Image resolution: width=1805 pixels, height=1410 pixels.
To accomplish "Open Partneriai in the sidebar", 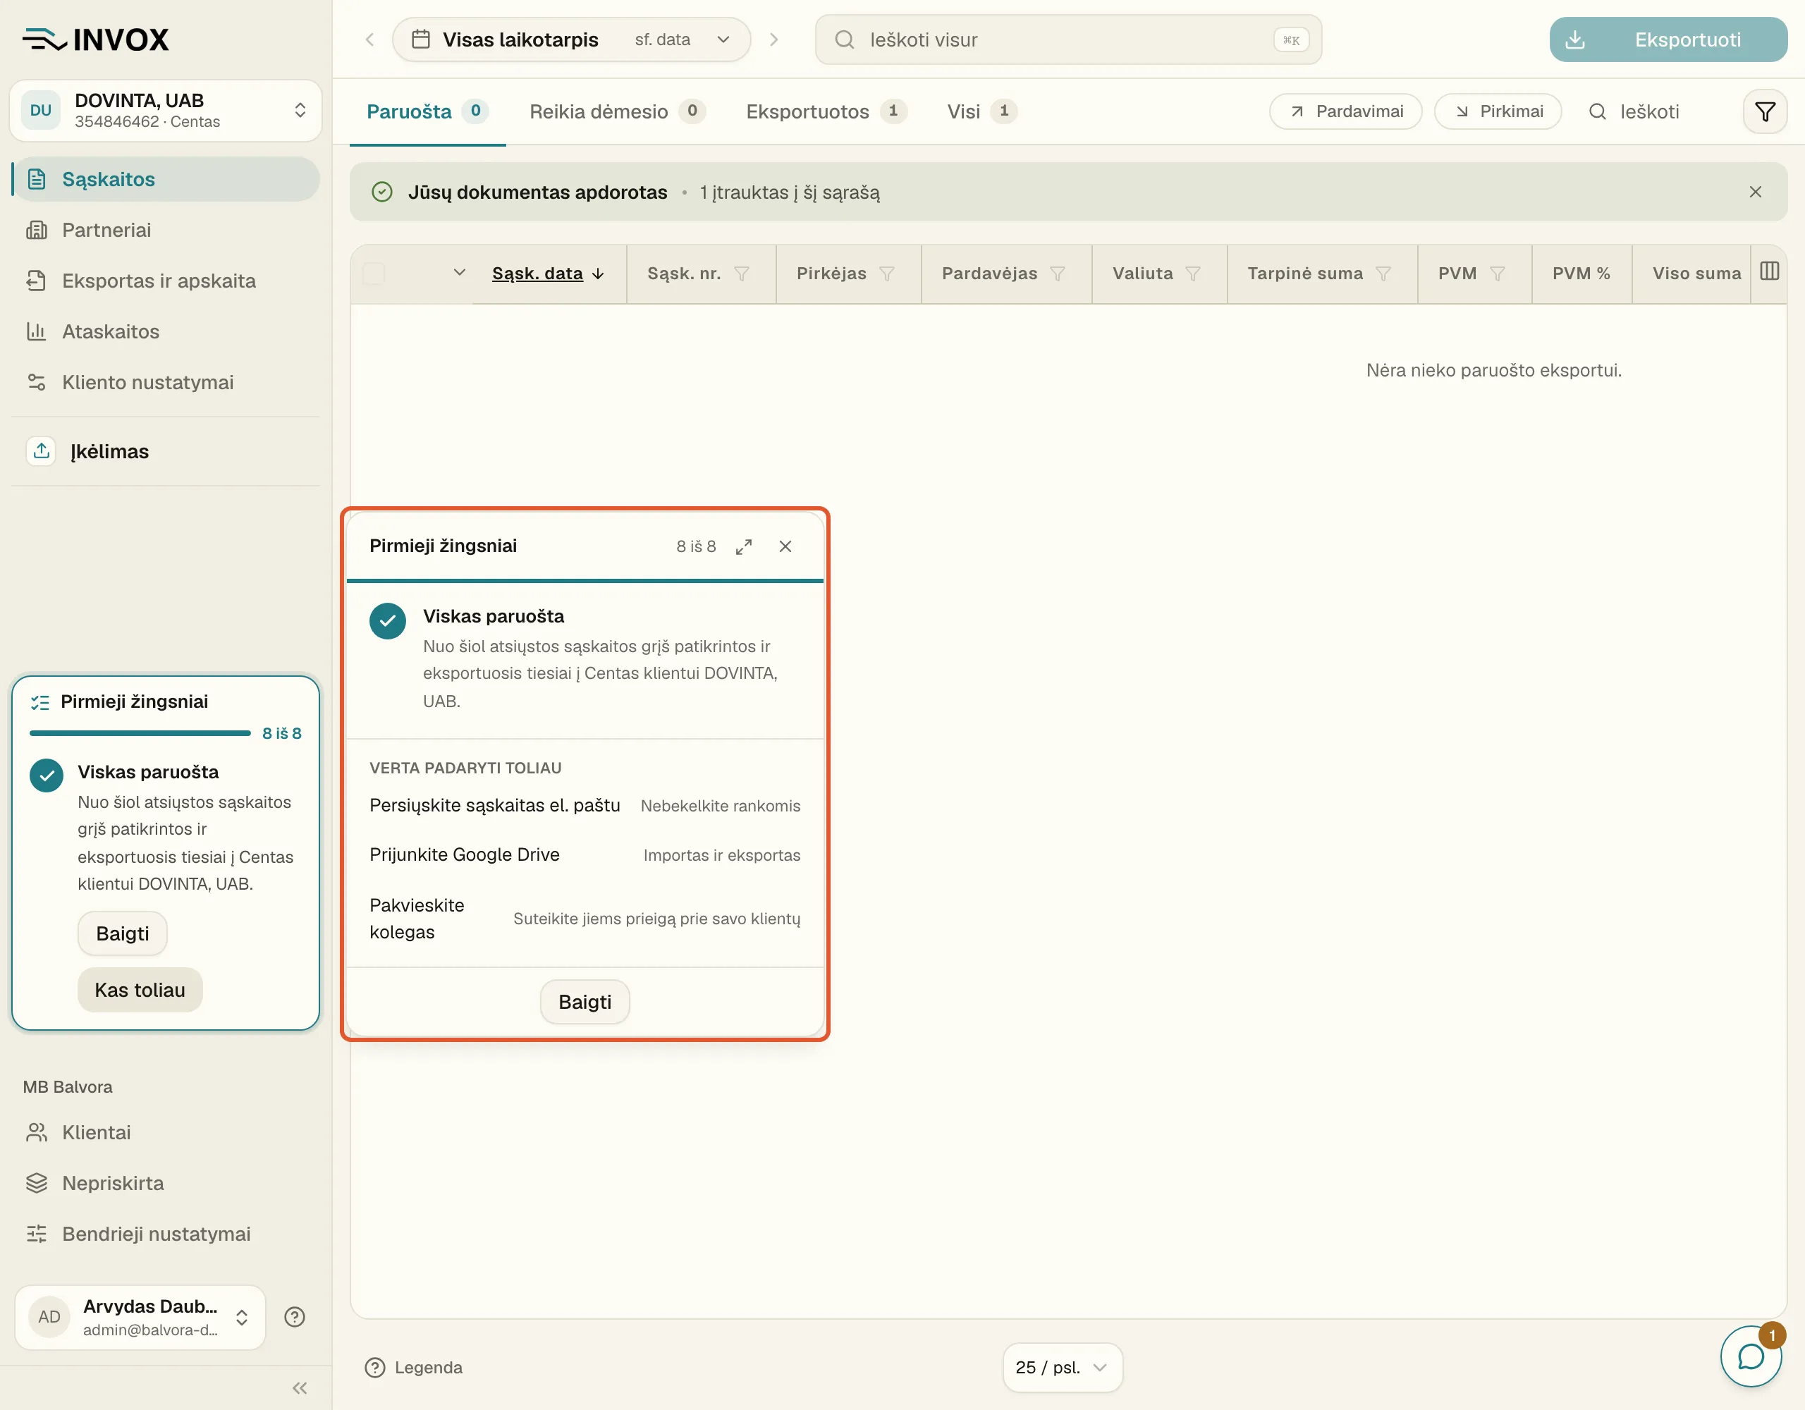I will point(165,230).
